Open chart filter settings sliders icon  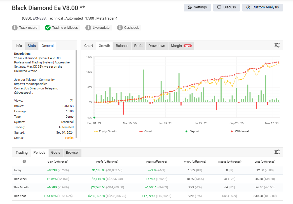(x=277, y=45)
